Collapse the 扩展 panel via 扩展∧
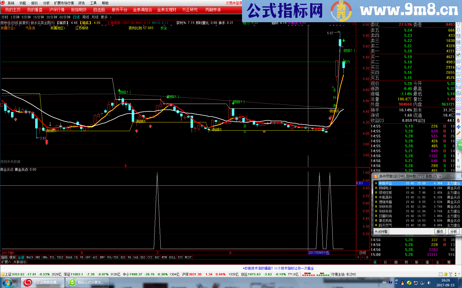The image size is (462, 288). pyautogui.click(x=7, y=262)
